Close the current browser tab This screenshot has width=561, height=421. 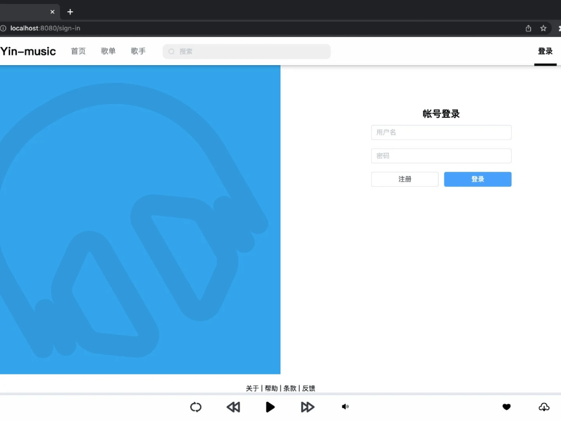(52, 12)
